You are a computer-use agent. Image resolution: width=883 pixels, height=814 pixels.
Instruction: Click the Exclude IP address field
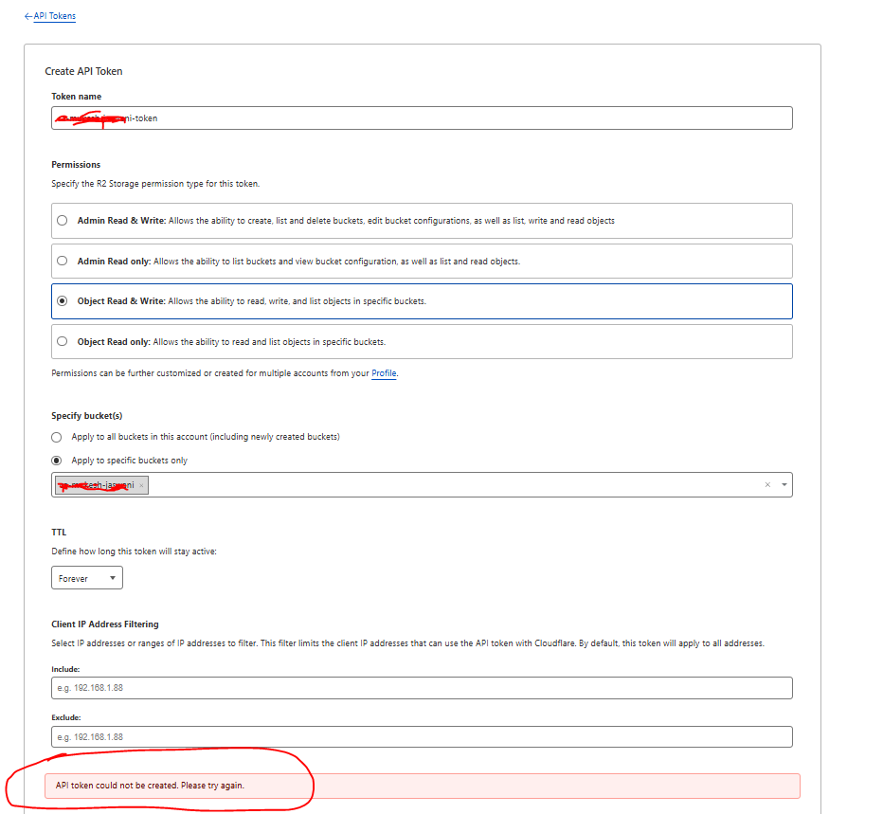(422, 737)
